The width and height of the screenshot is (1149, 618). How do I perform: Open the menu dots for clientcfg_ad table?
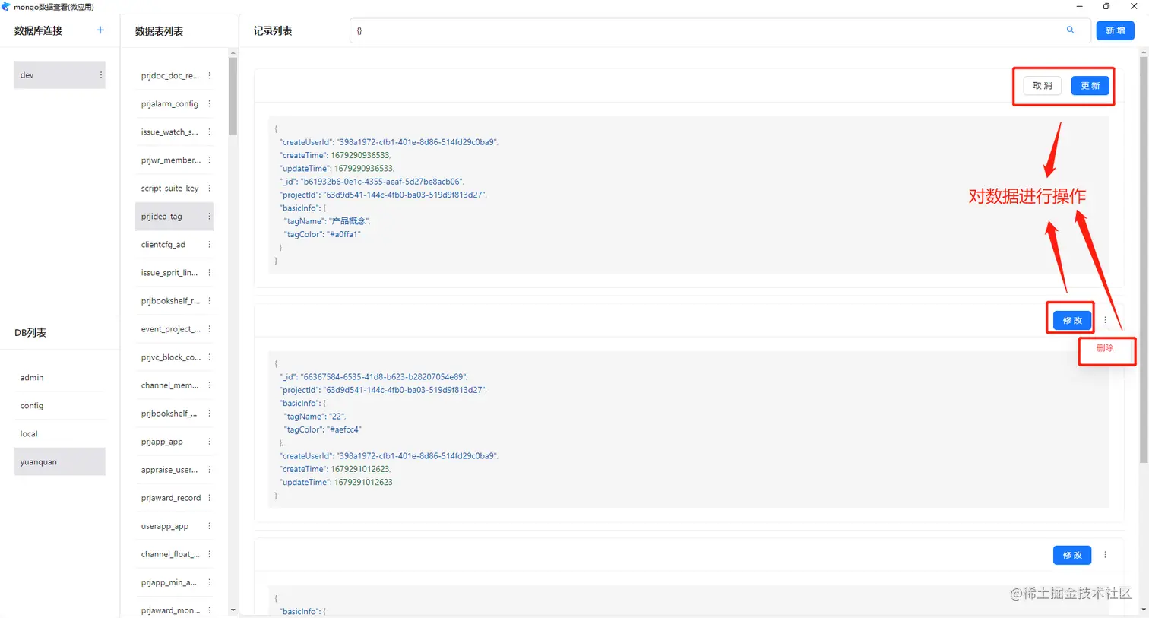209,245
